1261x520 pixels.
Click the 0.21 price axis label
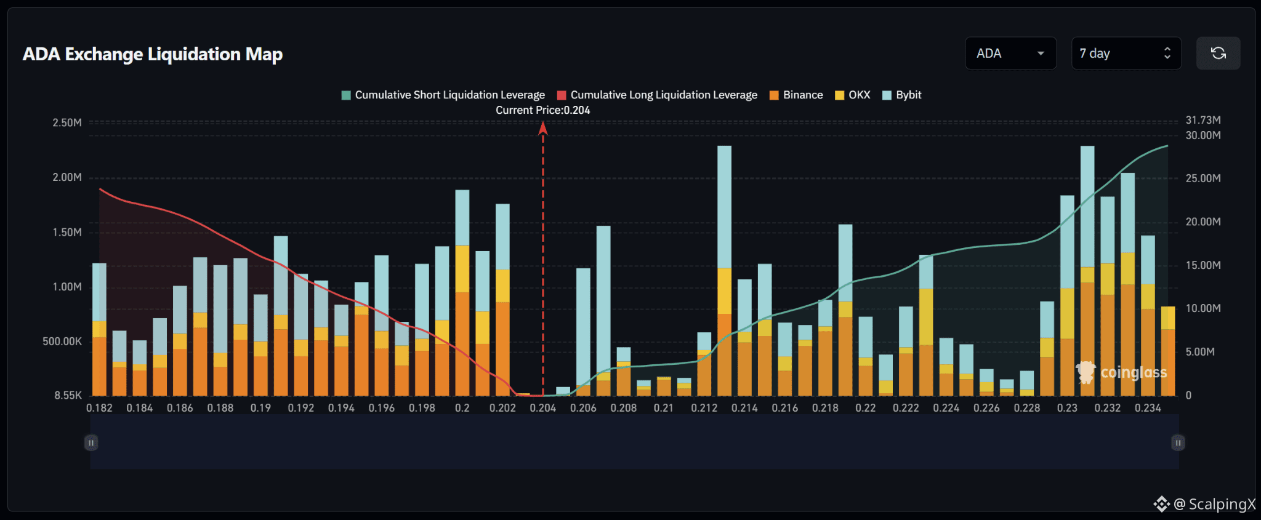(x=664, y=408)
